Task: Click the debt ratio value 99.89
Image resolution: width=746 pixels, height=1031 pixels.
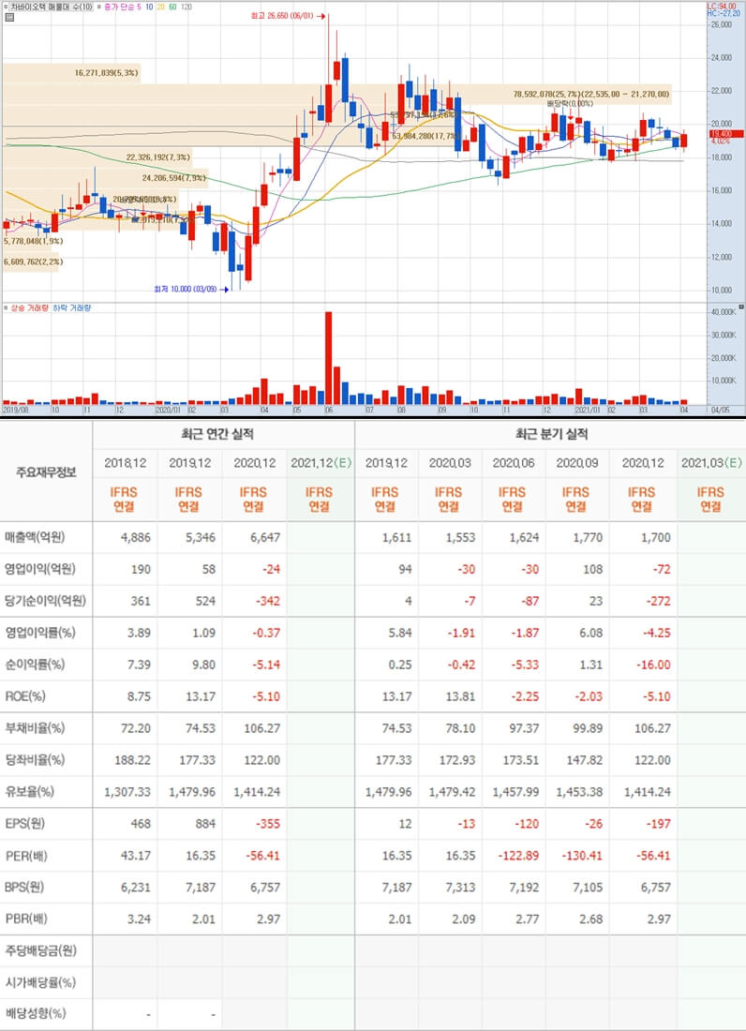Action: pyautogui.click(x=588, y=728)
